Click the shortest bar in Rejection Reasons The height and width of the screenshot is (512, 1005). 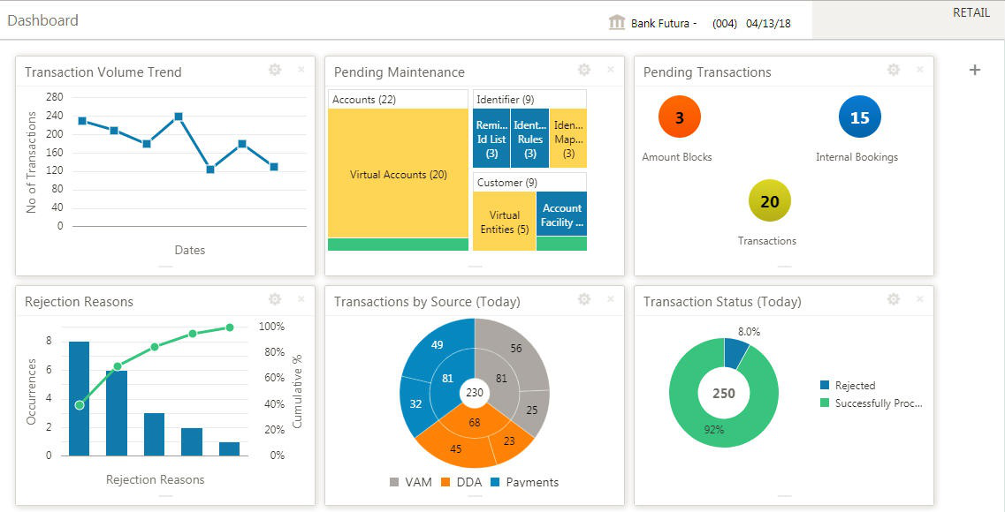[230, 448]
